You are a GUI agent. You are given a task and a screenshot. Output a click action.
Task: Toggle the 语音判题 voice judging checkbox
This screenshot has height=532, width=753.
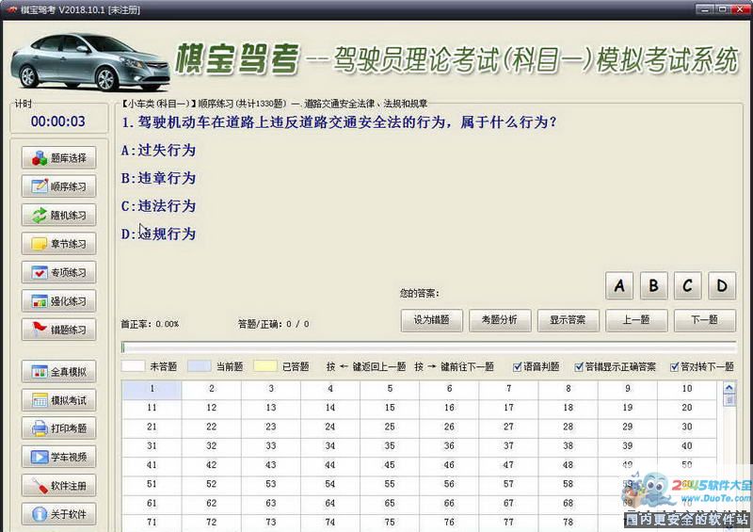[519, 366]
